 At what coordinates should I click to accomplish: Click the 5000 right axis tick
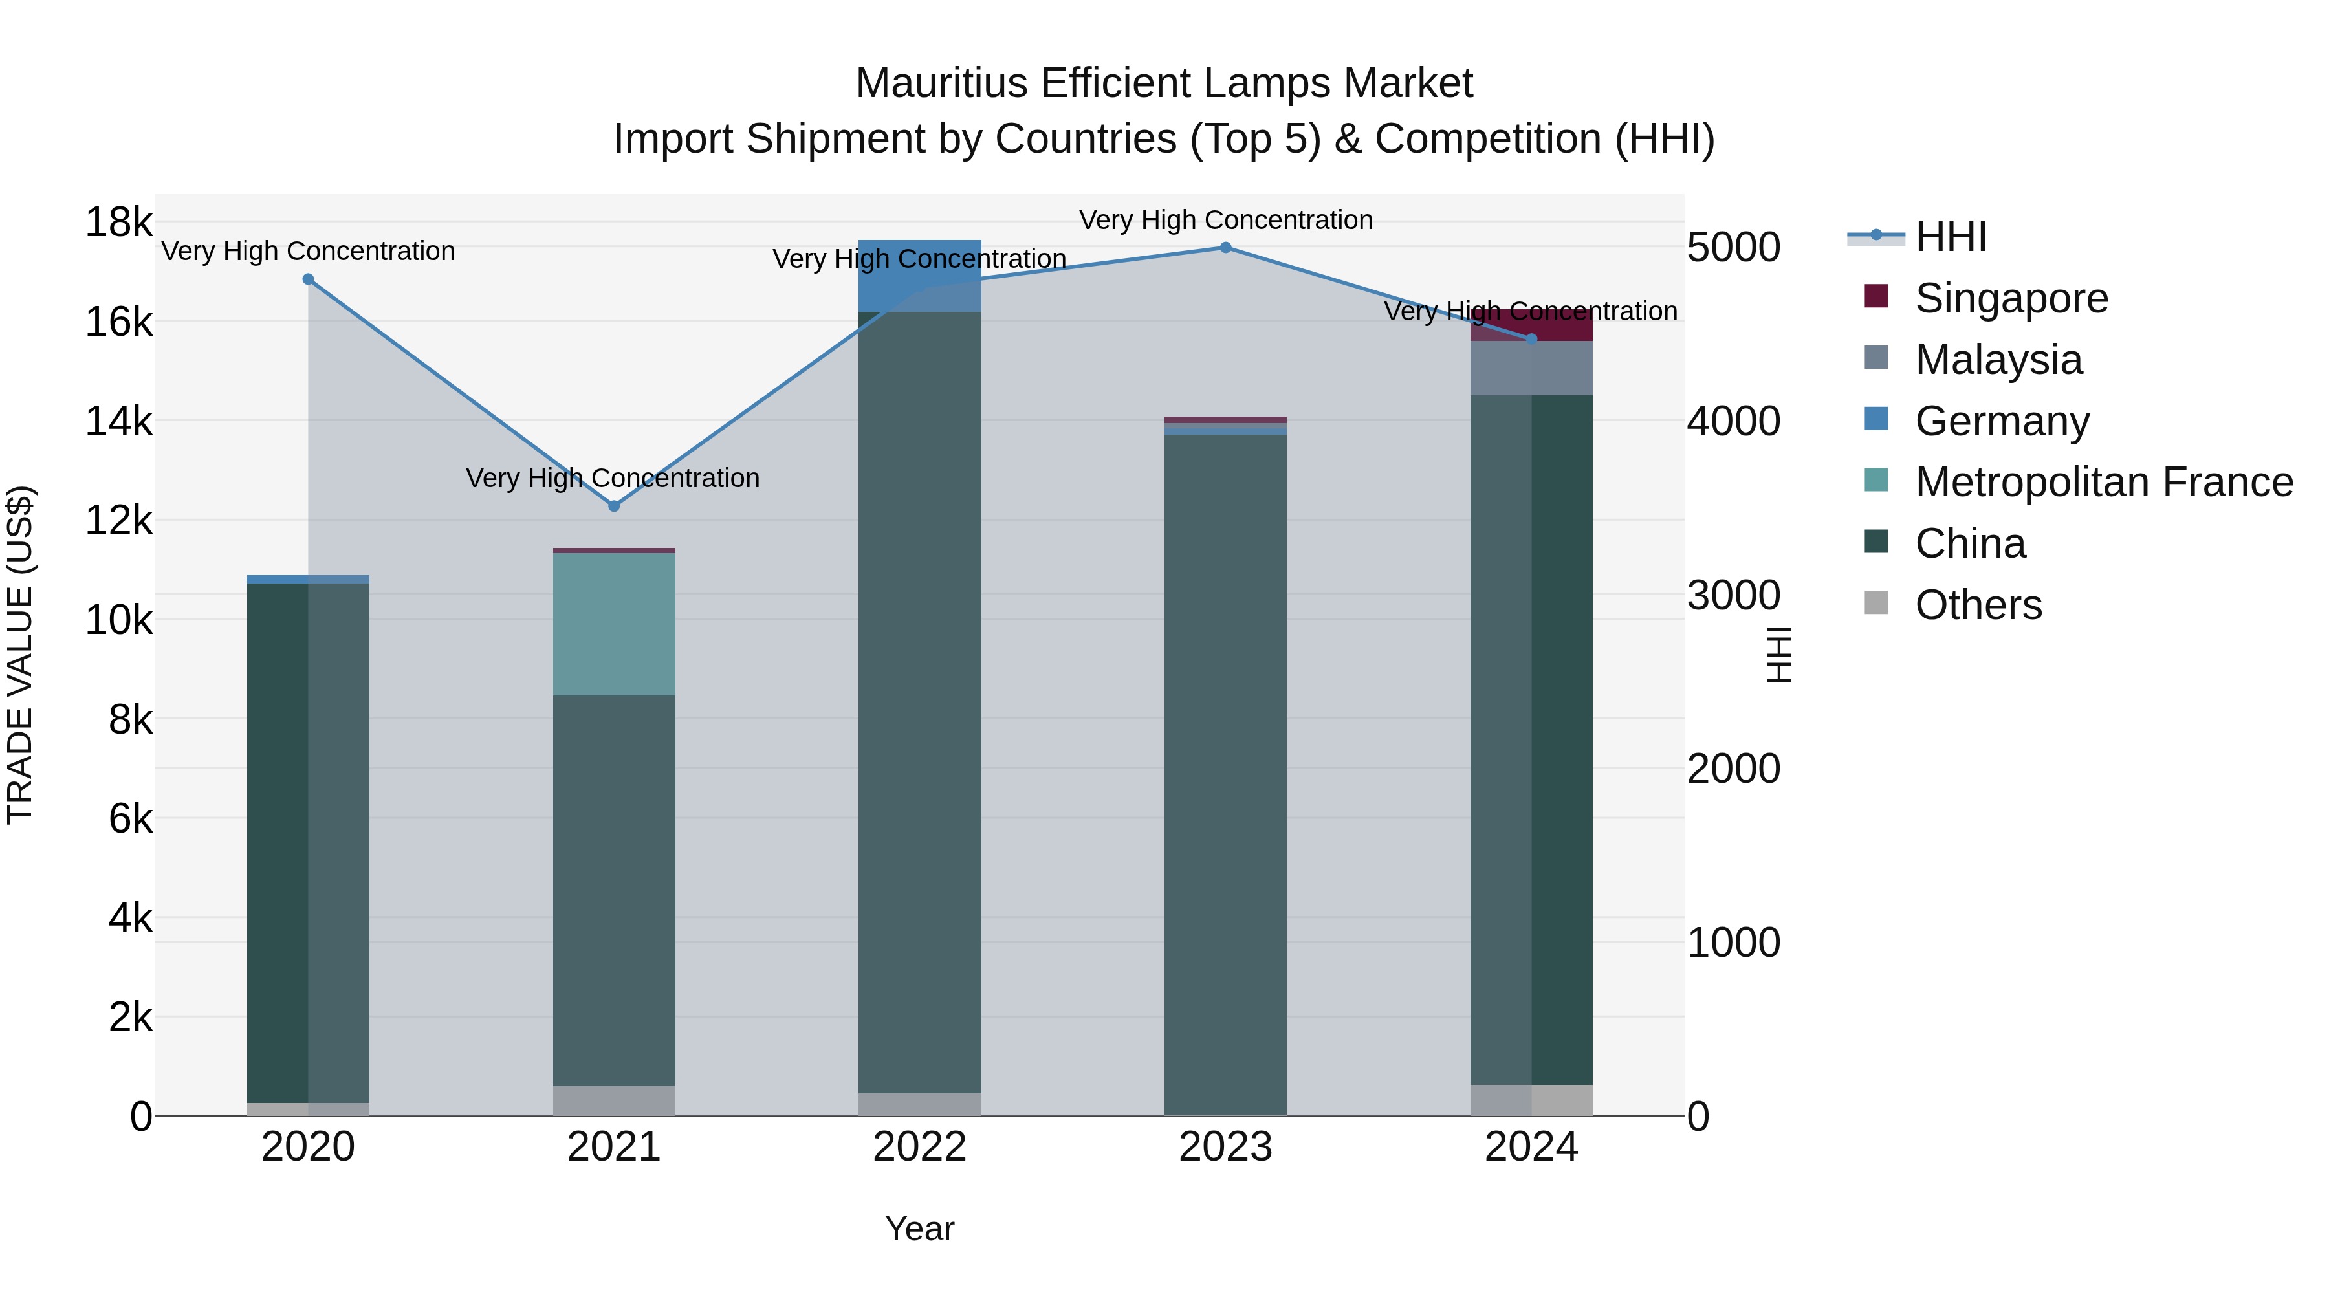[1734, 248]
